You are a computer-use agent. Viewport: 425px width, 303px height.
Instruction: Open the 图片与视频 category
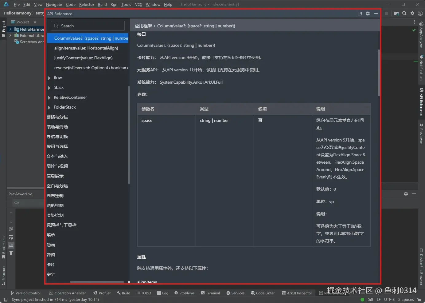57,166
